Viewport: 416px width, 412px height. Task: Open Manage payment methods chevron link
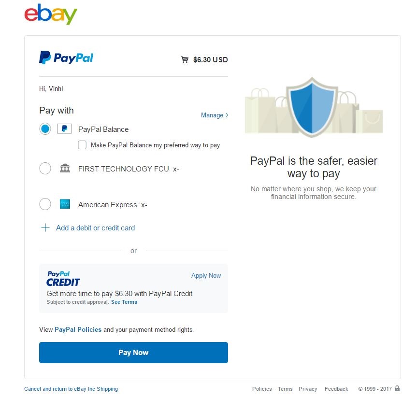click(x=215, y=115)
